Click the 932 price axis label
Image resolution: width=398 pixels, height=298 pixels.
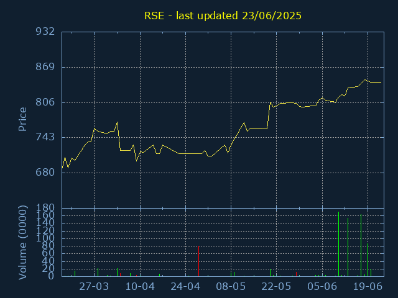pos(45,32)
